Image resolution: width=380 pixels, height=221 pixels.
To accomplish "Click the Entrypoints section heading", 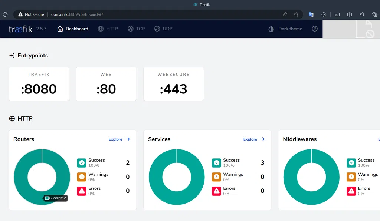I will (x=33, y=55).
